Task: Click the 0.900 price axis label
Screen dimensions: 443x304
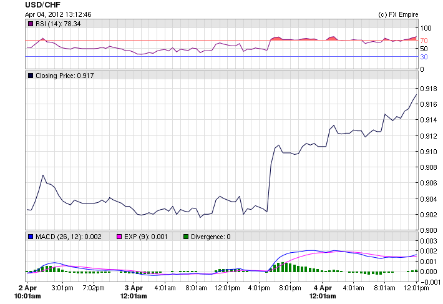Action: click(x=429, y=230)
